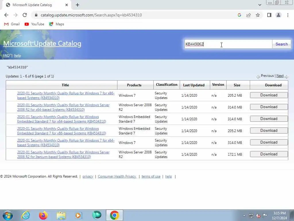Screen dimensions: 294x221
Task: Sort results by Products column
Action: (134, 85)
